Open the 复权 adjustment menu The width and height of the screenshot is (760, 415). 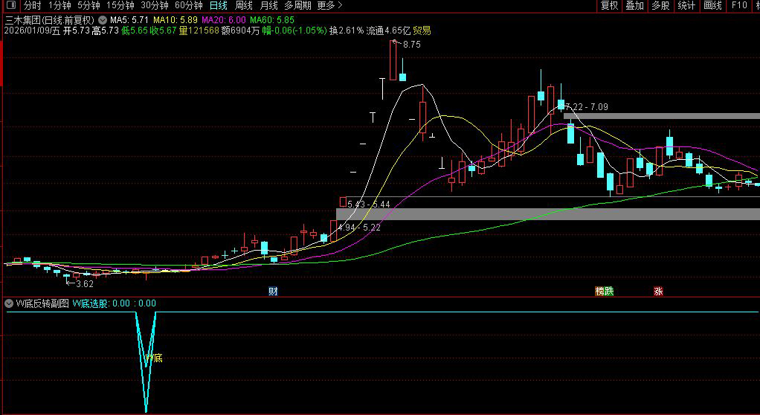pos(610,5)
